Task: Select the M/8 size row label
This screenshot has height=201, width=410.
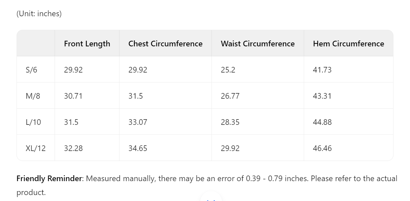Action: click(33, 96)
